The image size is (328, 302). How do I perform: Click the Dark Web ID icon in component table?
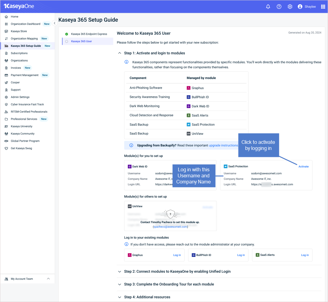[189, 106]
